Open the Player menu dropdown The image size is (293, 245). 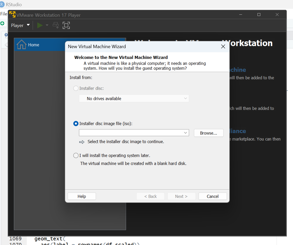[20, 25]
